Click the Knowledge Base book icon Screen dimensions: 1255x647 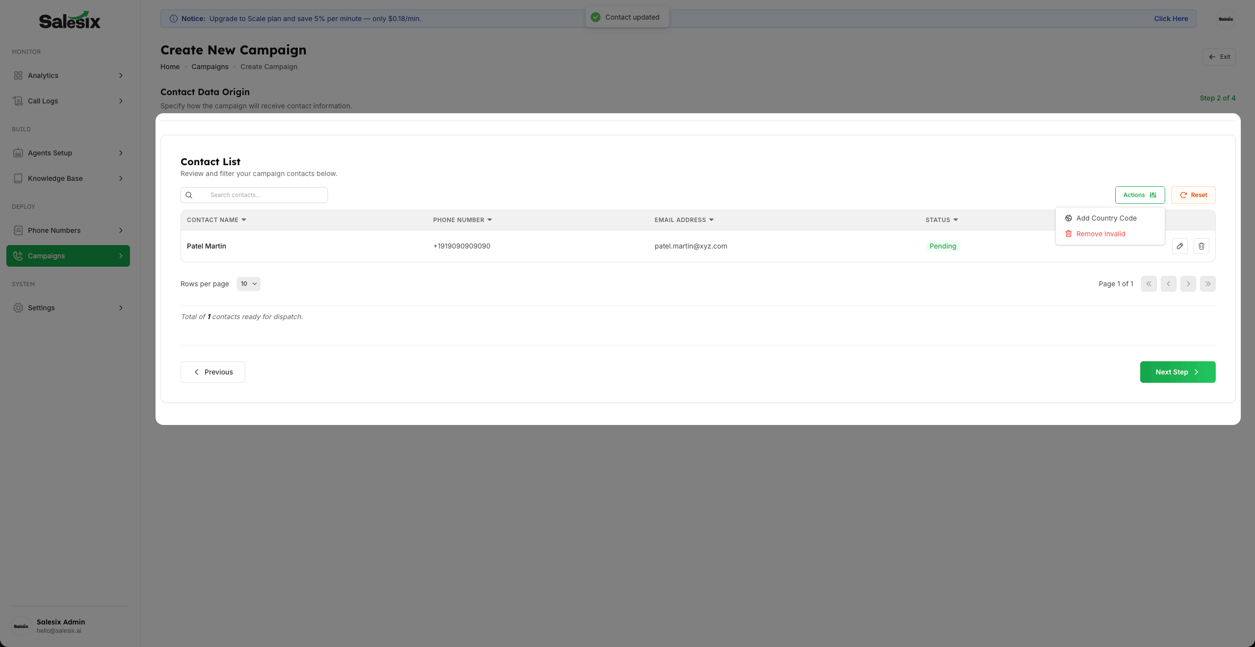click(18, 178)
